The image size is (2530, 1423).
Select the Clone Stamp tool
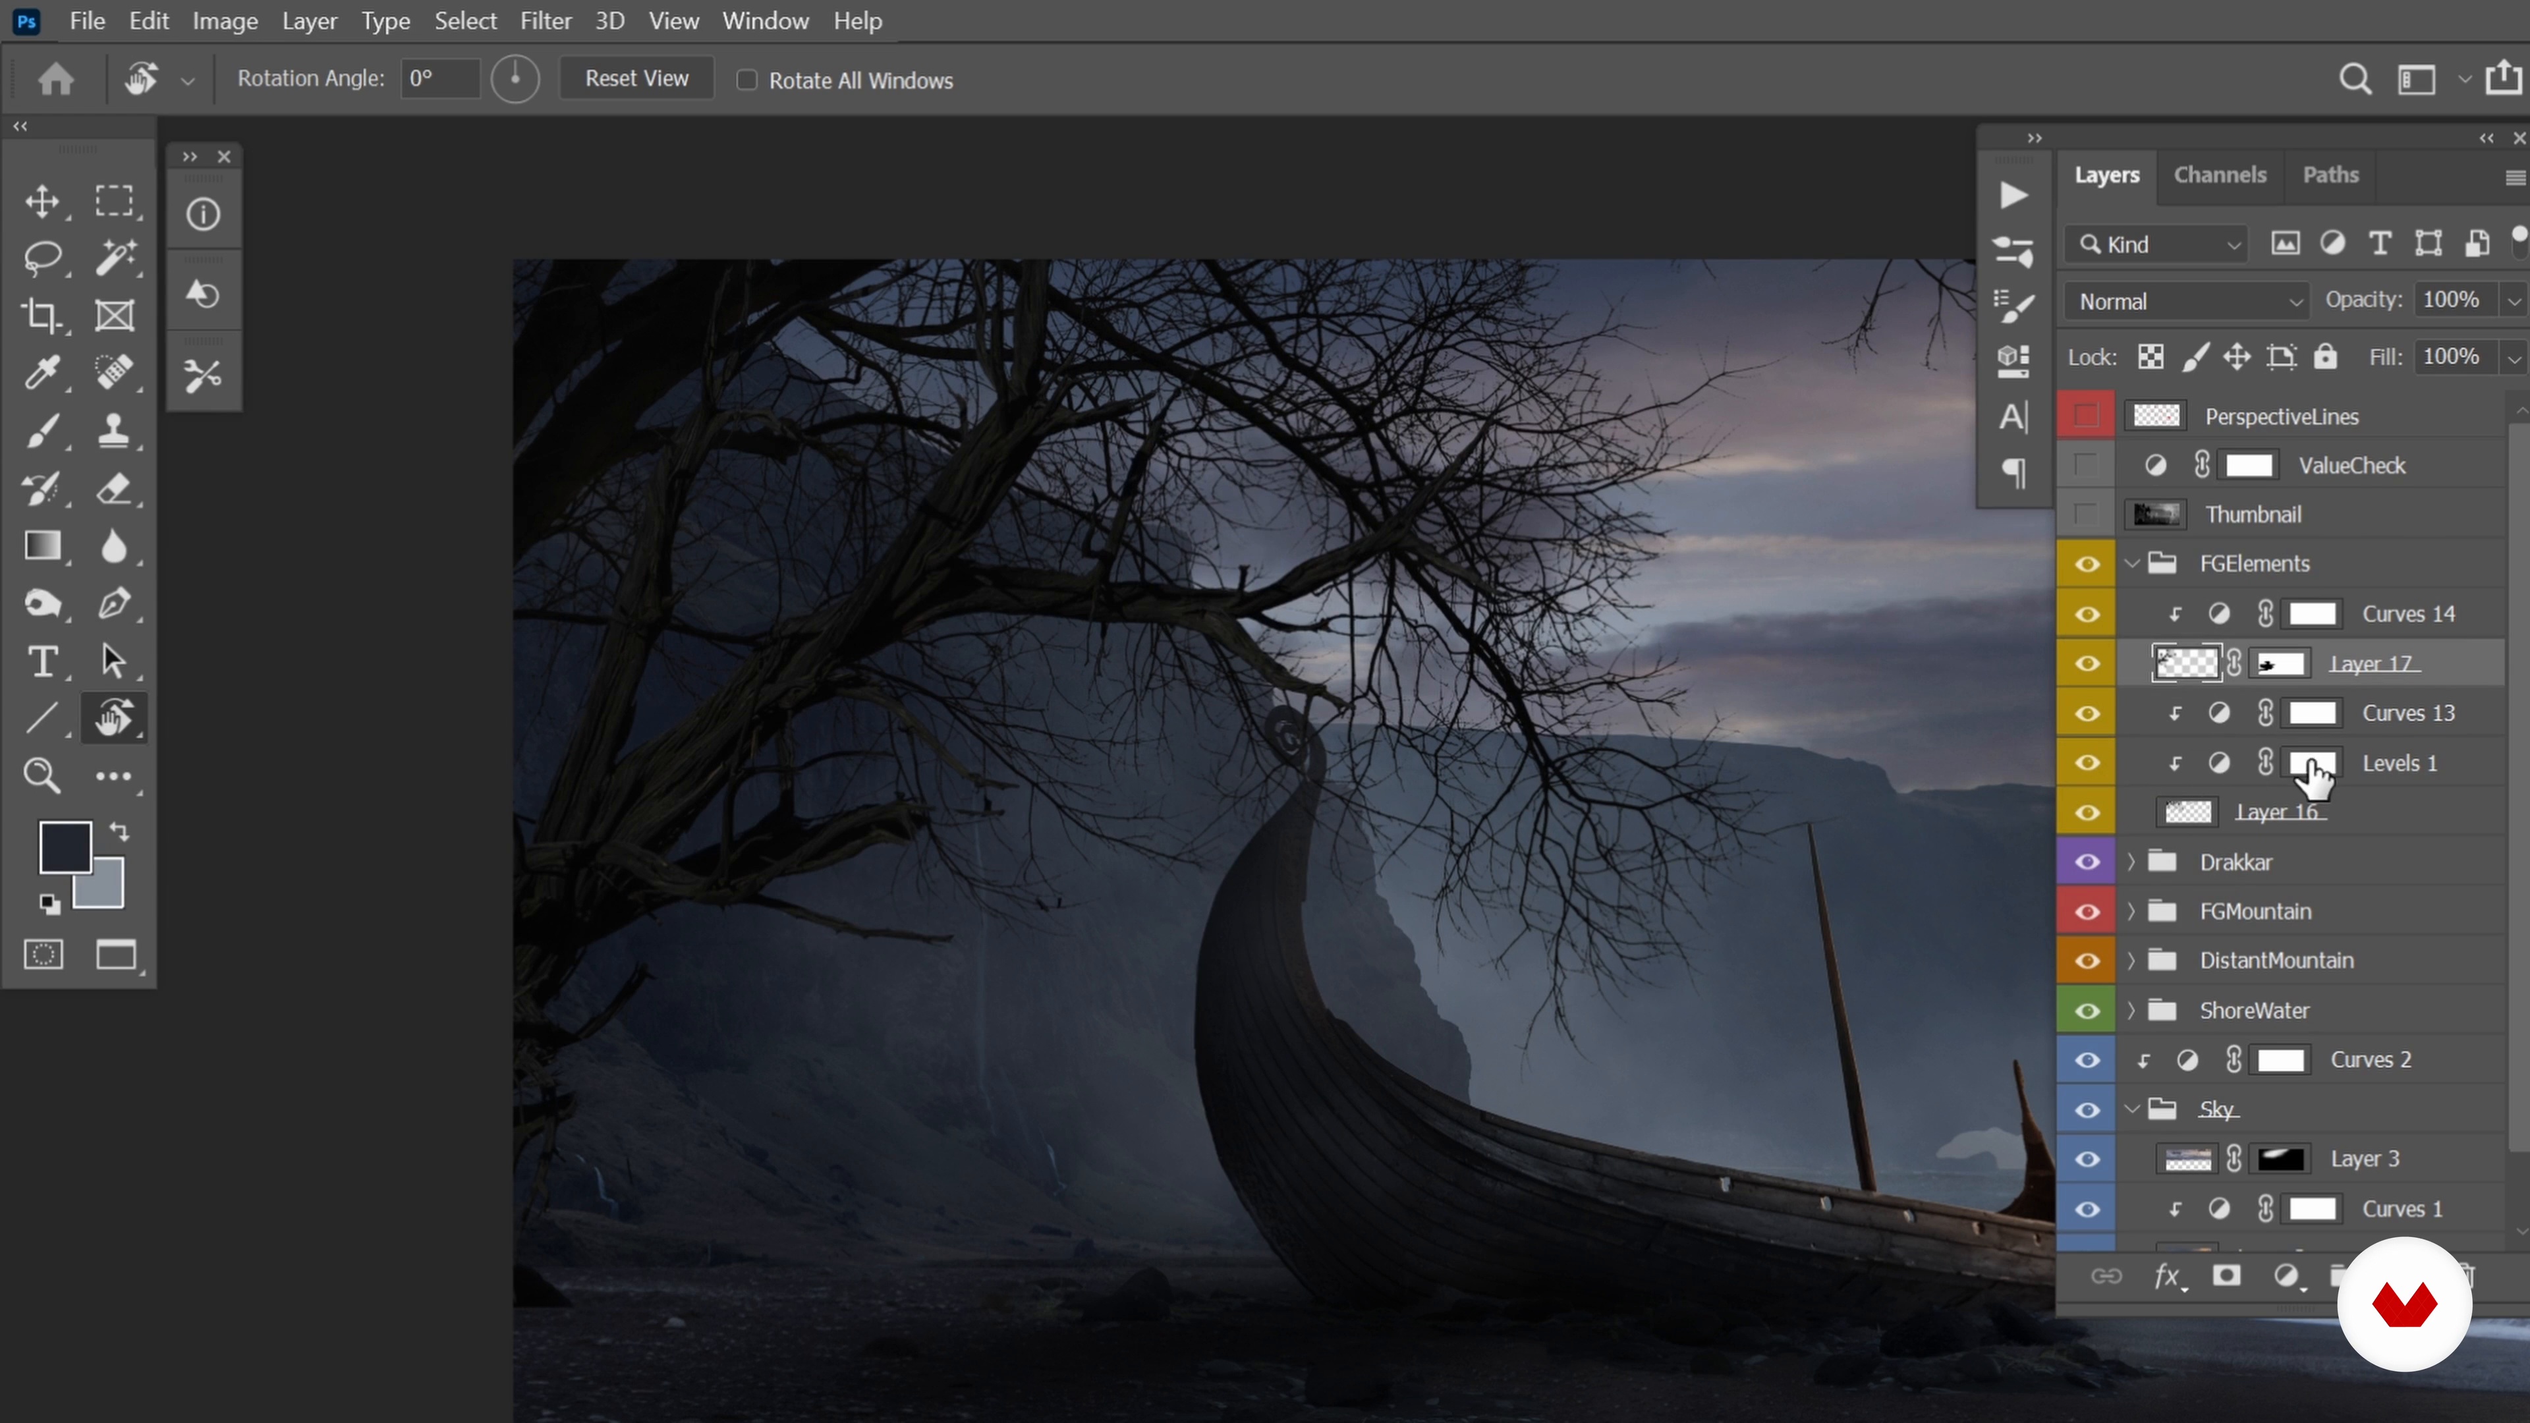114,430
